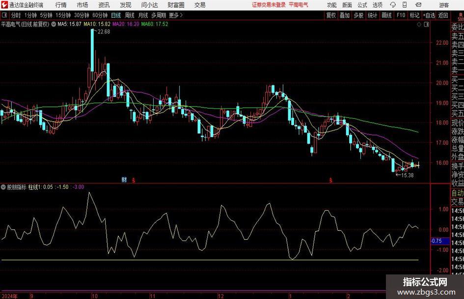The width and height of the screenshot is (464, 299).
Task: Open the 选项 menu
Action: 377,5
